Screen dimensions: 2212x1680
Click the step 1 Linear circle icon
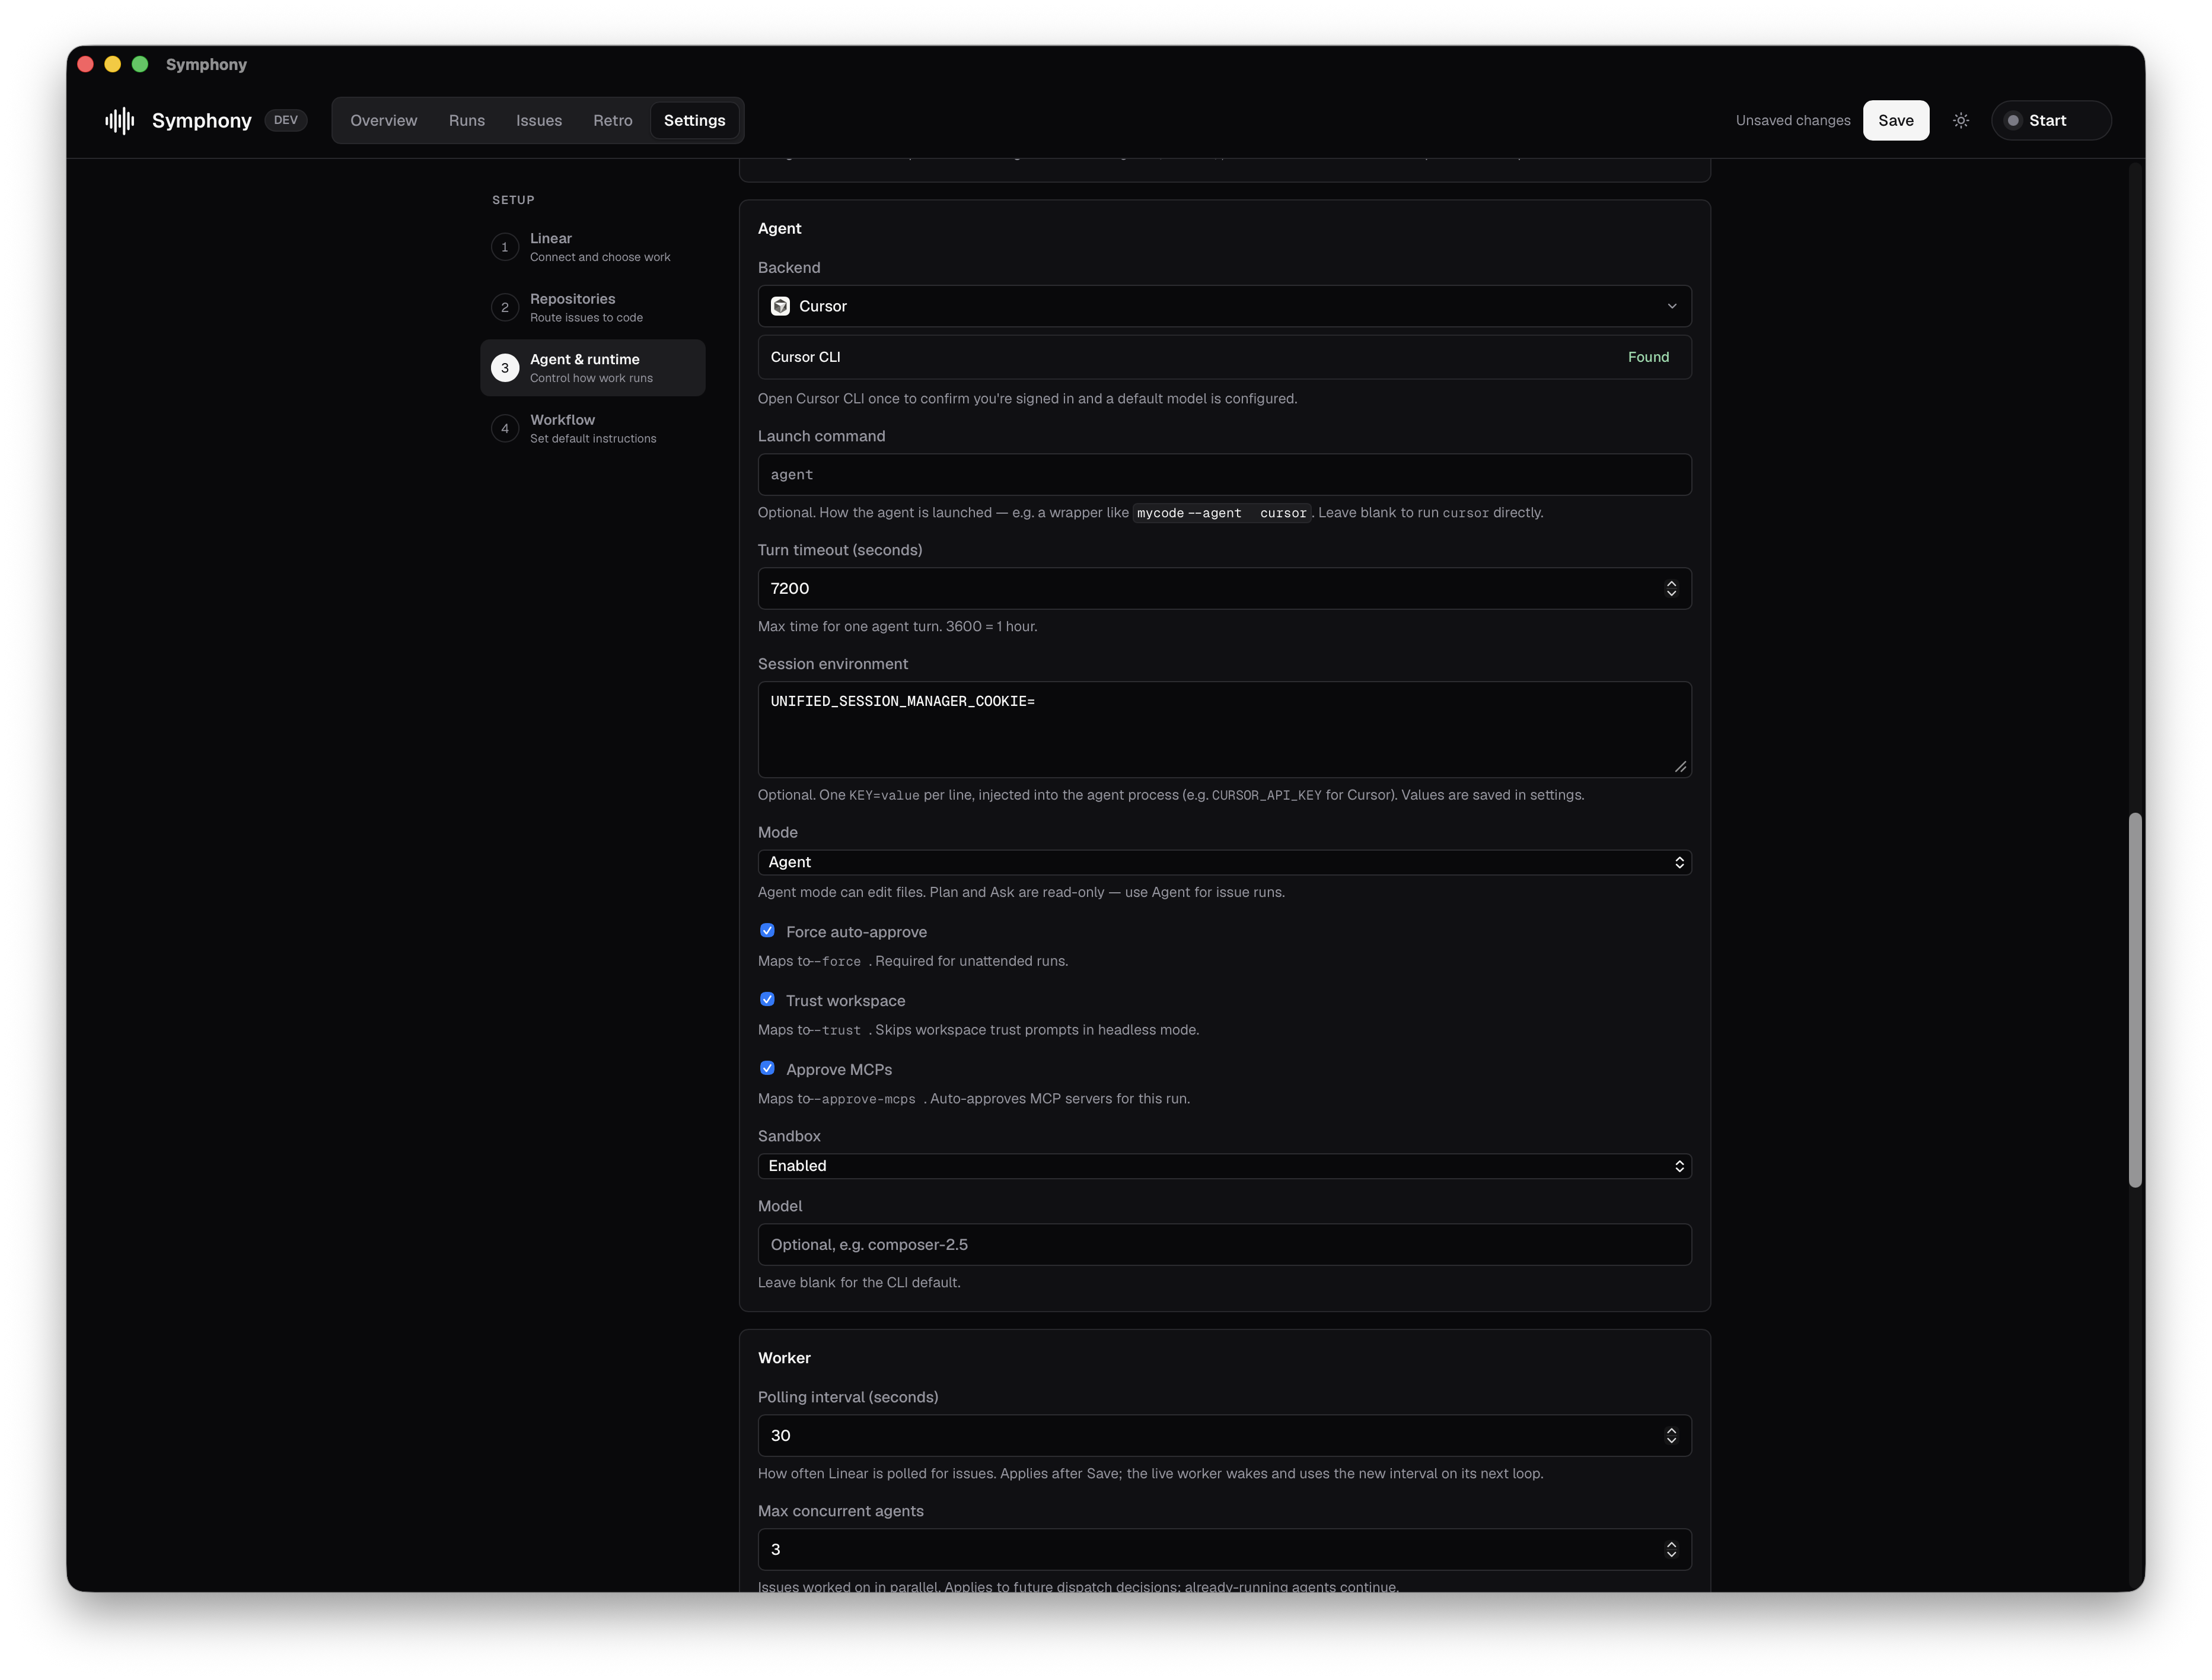pos(505,247)
